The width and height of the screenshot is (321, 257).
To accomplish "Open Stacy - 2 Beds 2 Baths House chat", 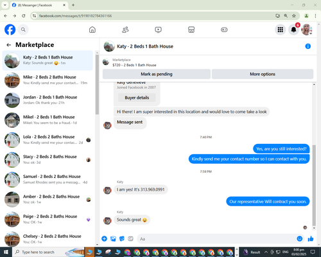I will pyautogui.click(x=48, y=160).
